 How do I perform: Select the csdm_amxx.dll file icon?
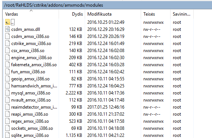coord(7,29)
